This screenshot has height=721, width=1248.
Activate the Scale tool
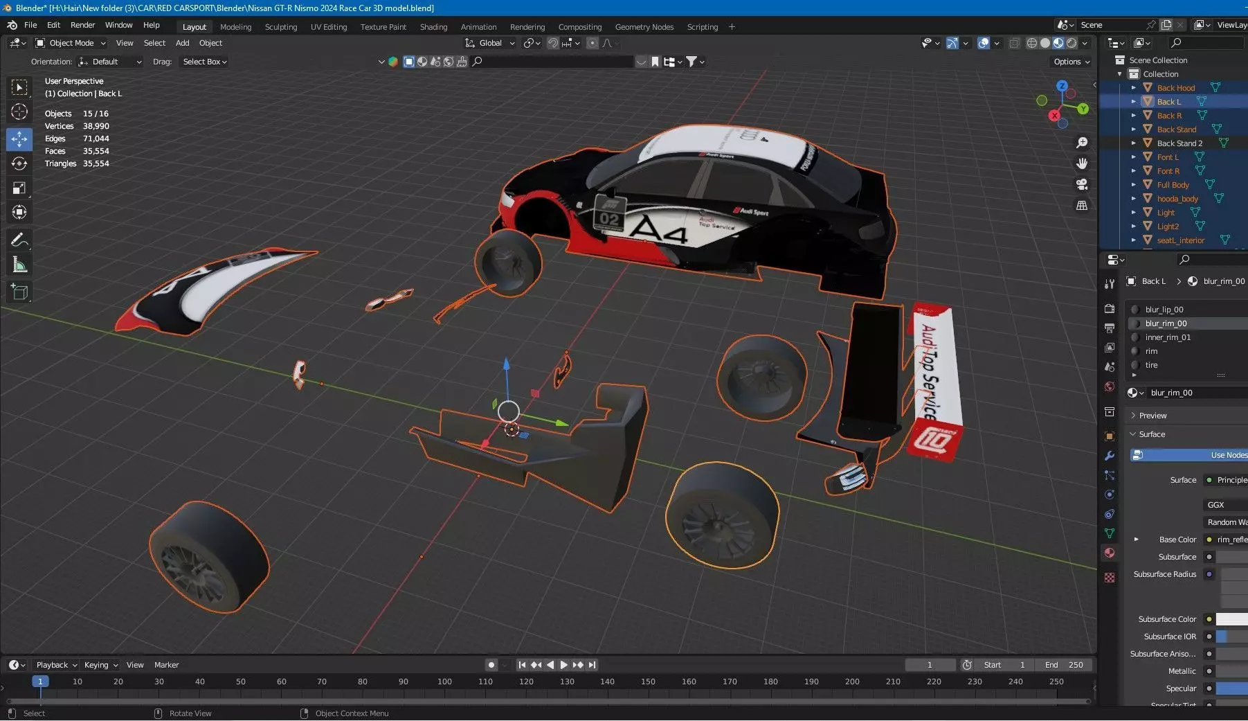coord(19,188)
